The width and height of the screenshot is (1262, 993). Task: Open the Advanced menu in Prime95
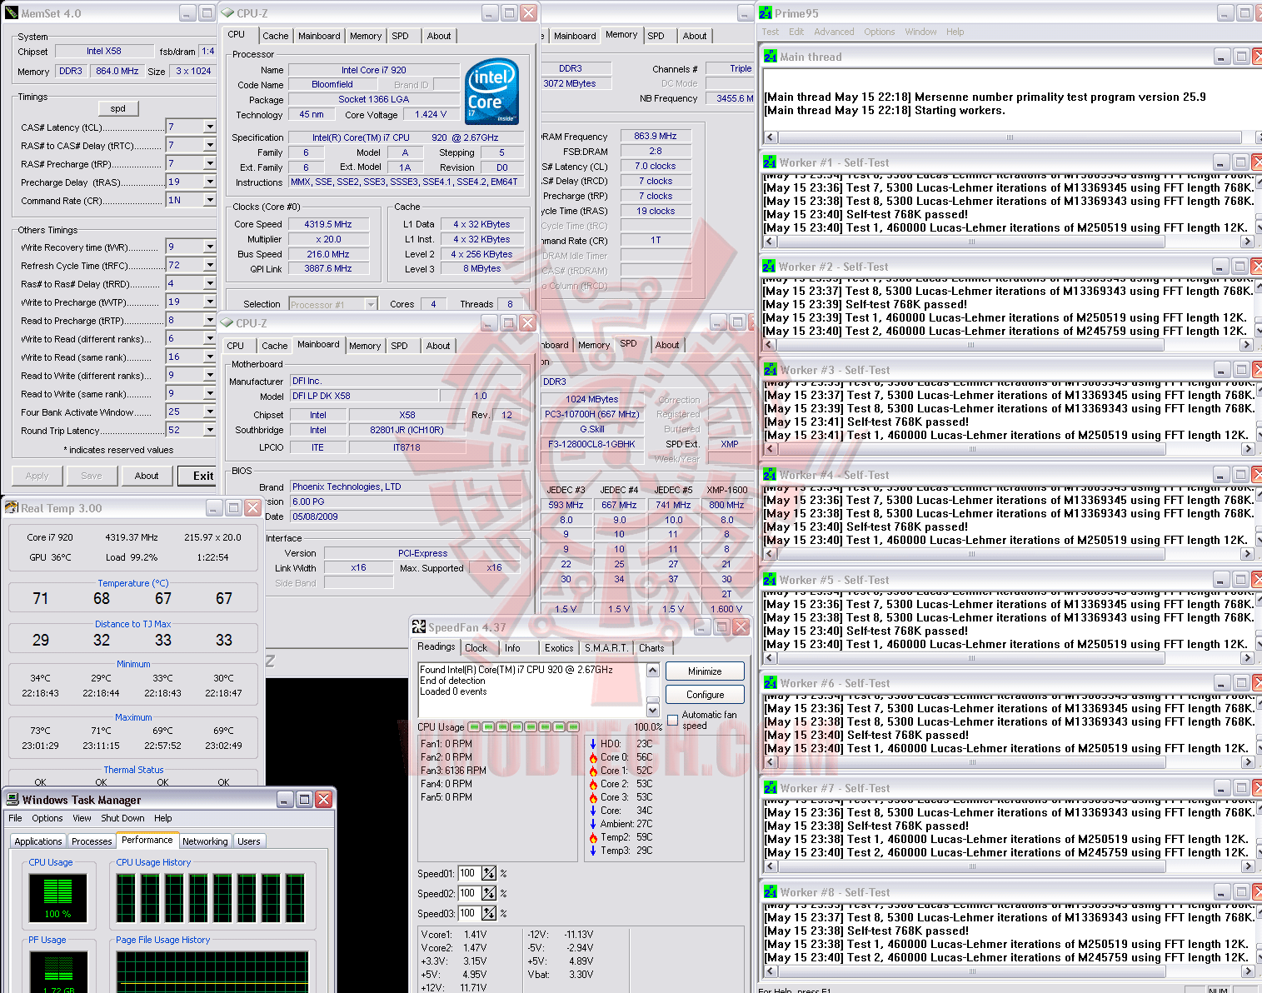pyautogui.click(x=834, y=32)
